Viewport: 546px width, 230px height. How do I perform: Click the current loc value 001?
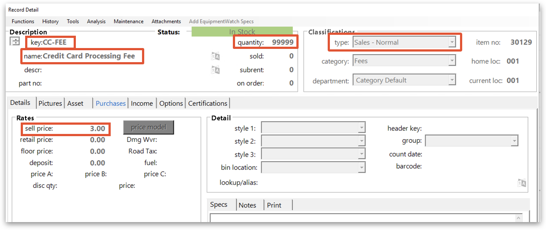coord(513,80)
